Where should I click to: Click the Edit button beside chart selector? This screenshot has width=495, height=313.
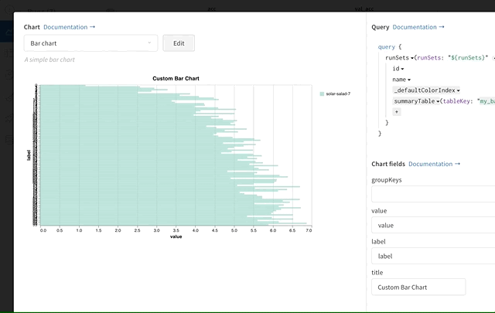(x=179, y=43)
